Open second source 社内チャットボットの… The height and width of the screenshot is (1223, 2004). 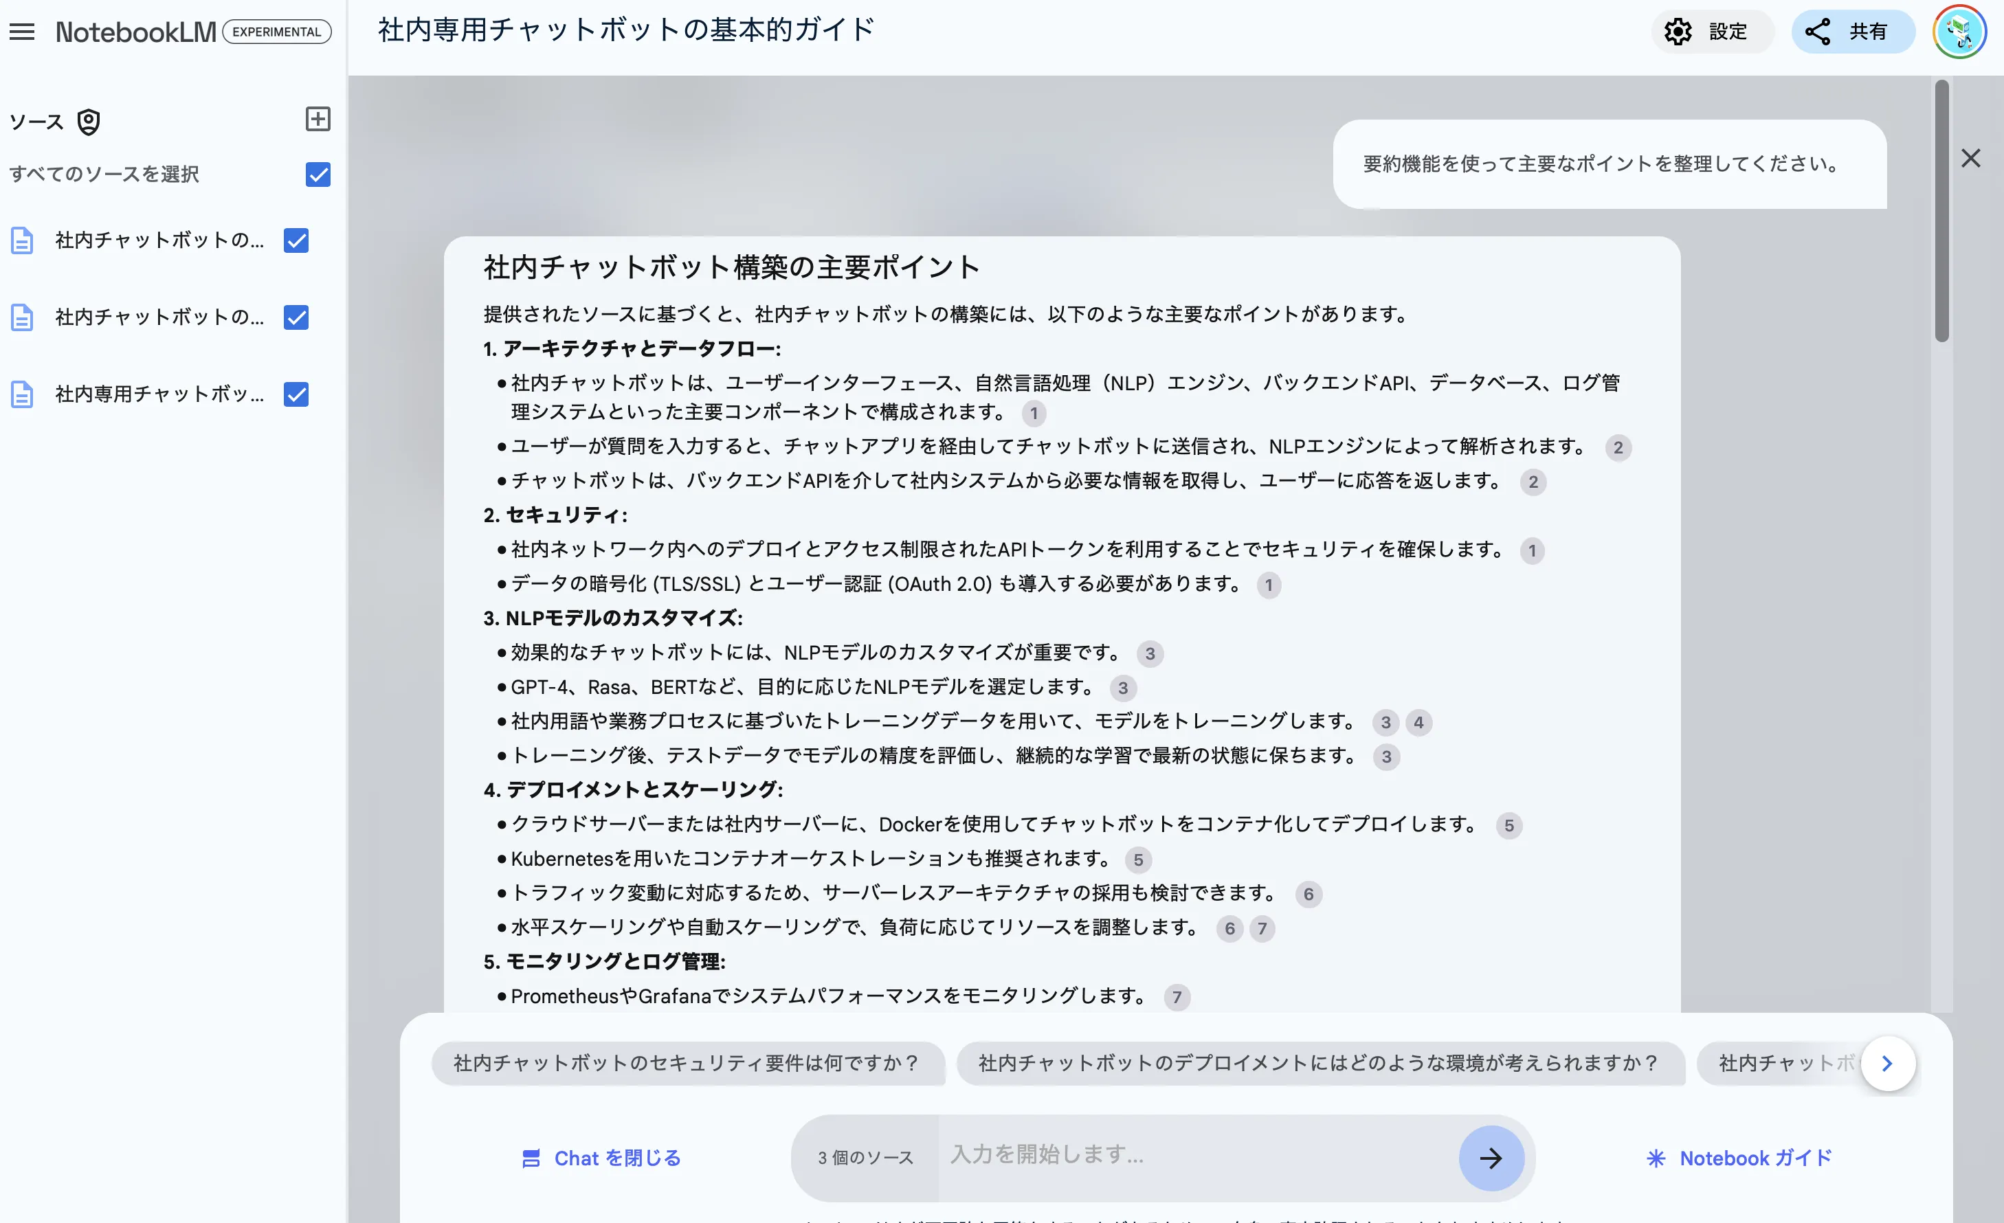[159, 317]
